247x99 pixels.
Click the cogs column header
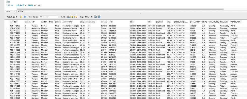click(x=169, y=22)
